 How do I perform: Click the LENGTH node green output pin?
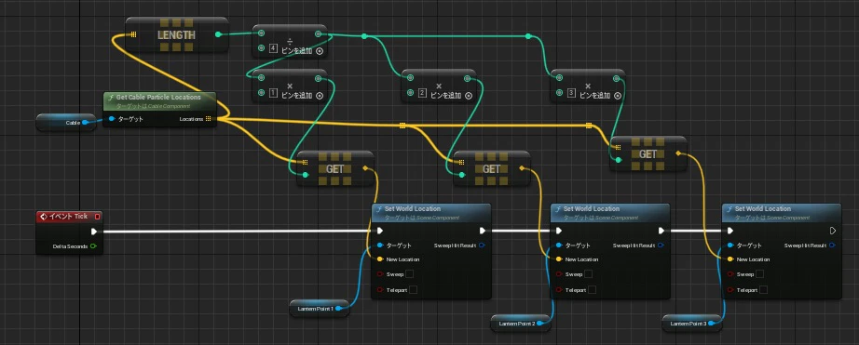(219, 34)
